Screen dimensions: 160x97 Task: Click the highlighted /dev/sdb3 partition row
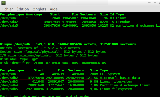pos(66,82)
